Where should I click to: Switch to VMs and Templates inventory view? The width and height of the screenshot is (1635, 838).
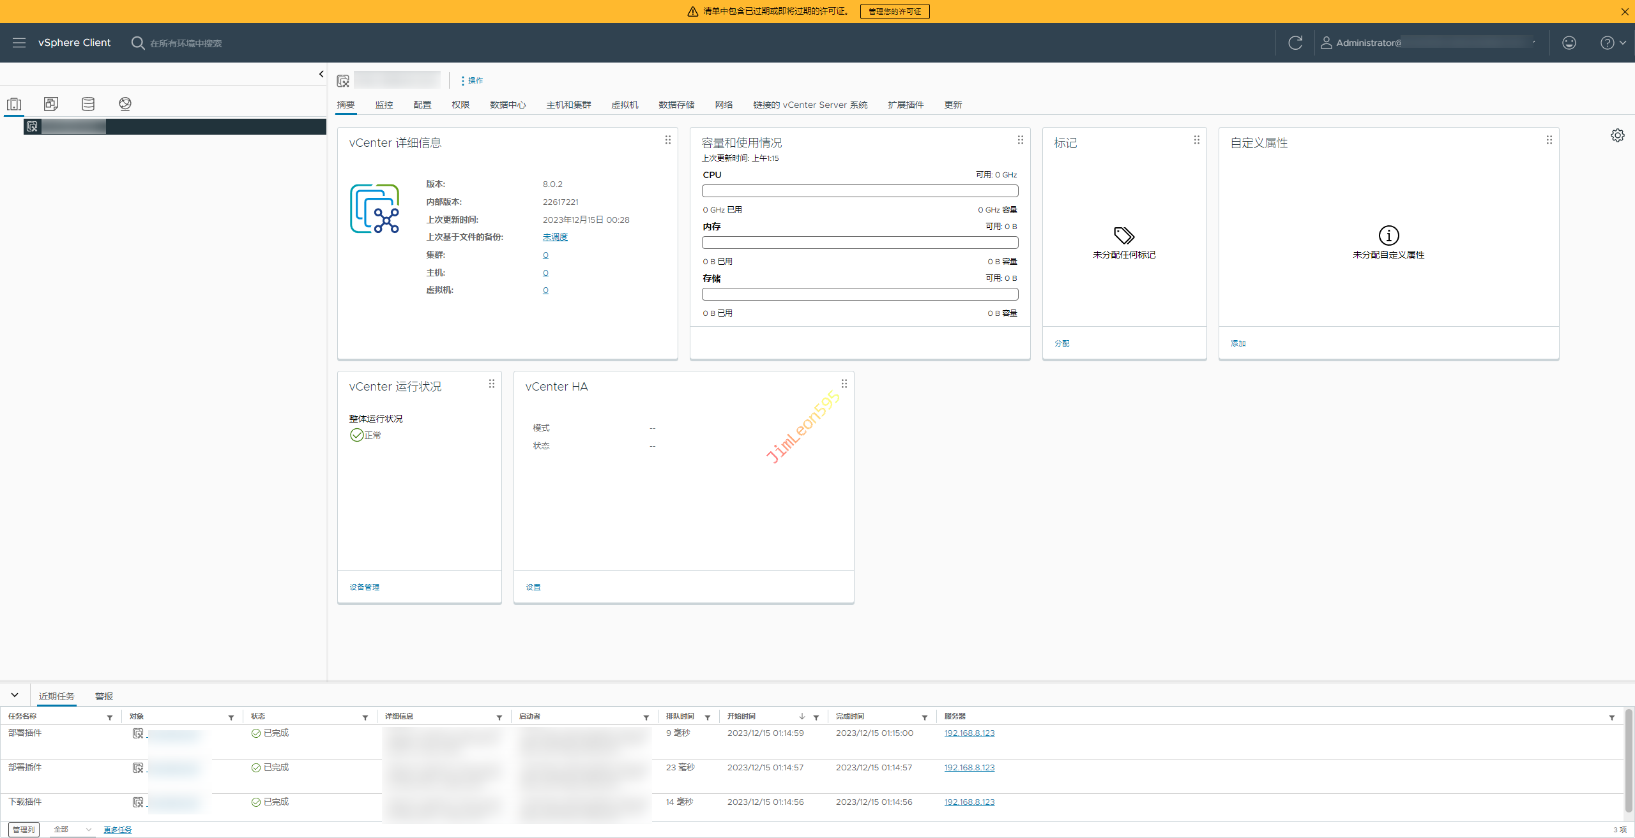pos(51,104)
